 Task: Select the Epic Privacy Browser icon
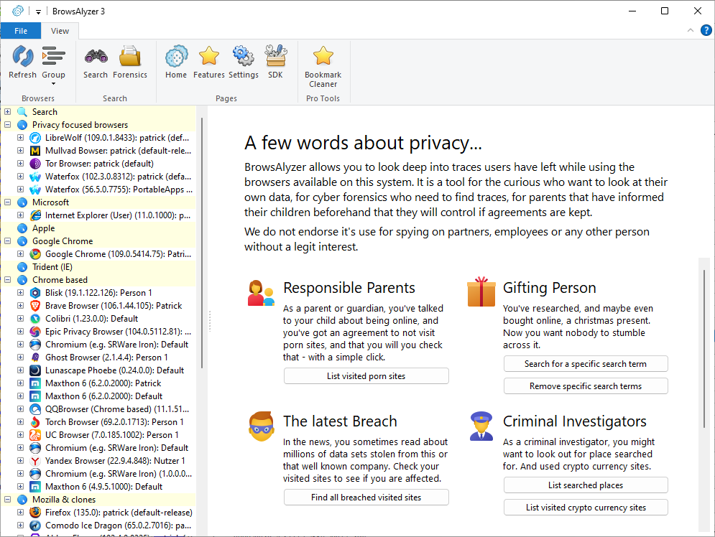pyautogui.click(x=35, y=331)
